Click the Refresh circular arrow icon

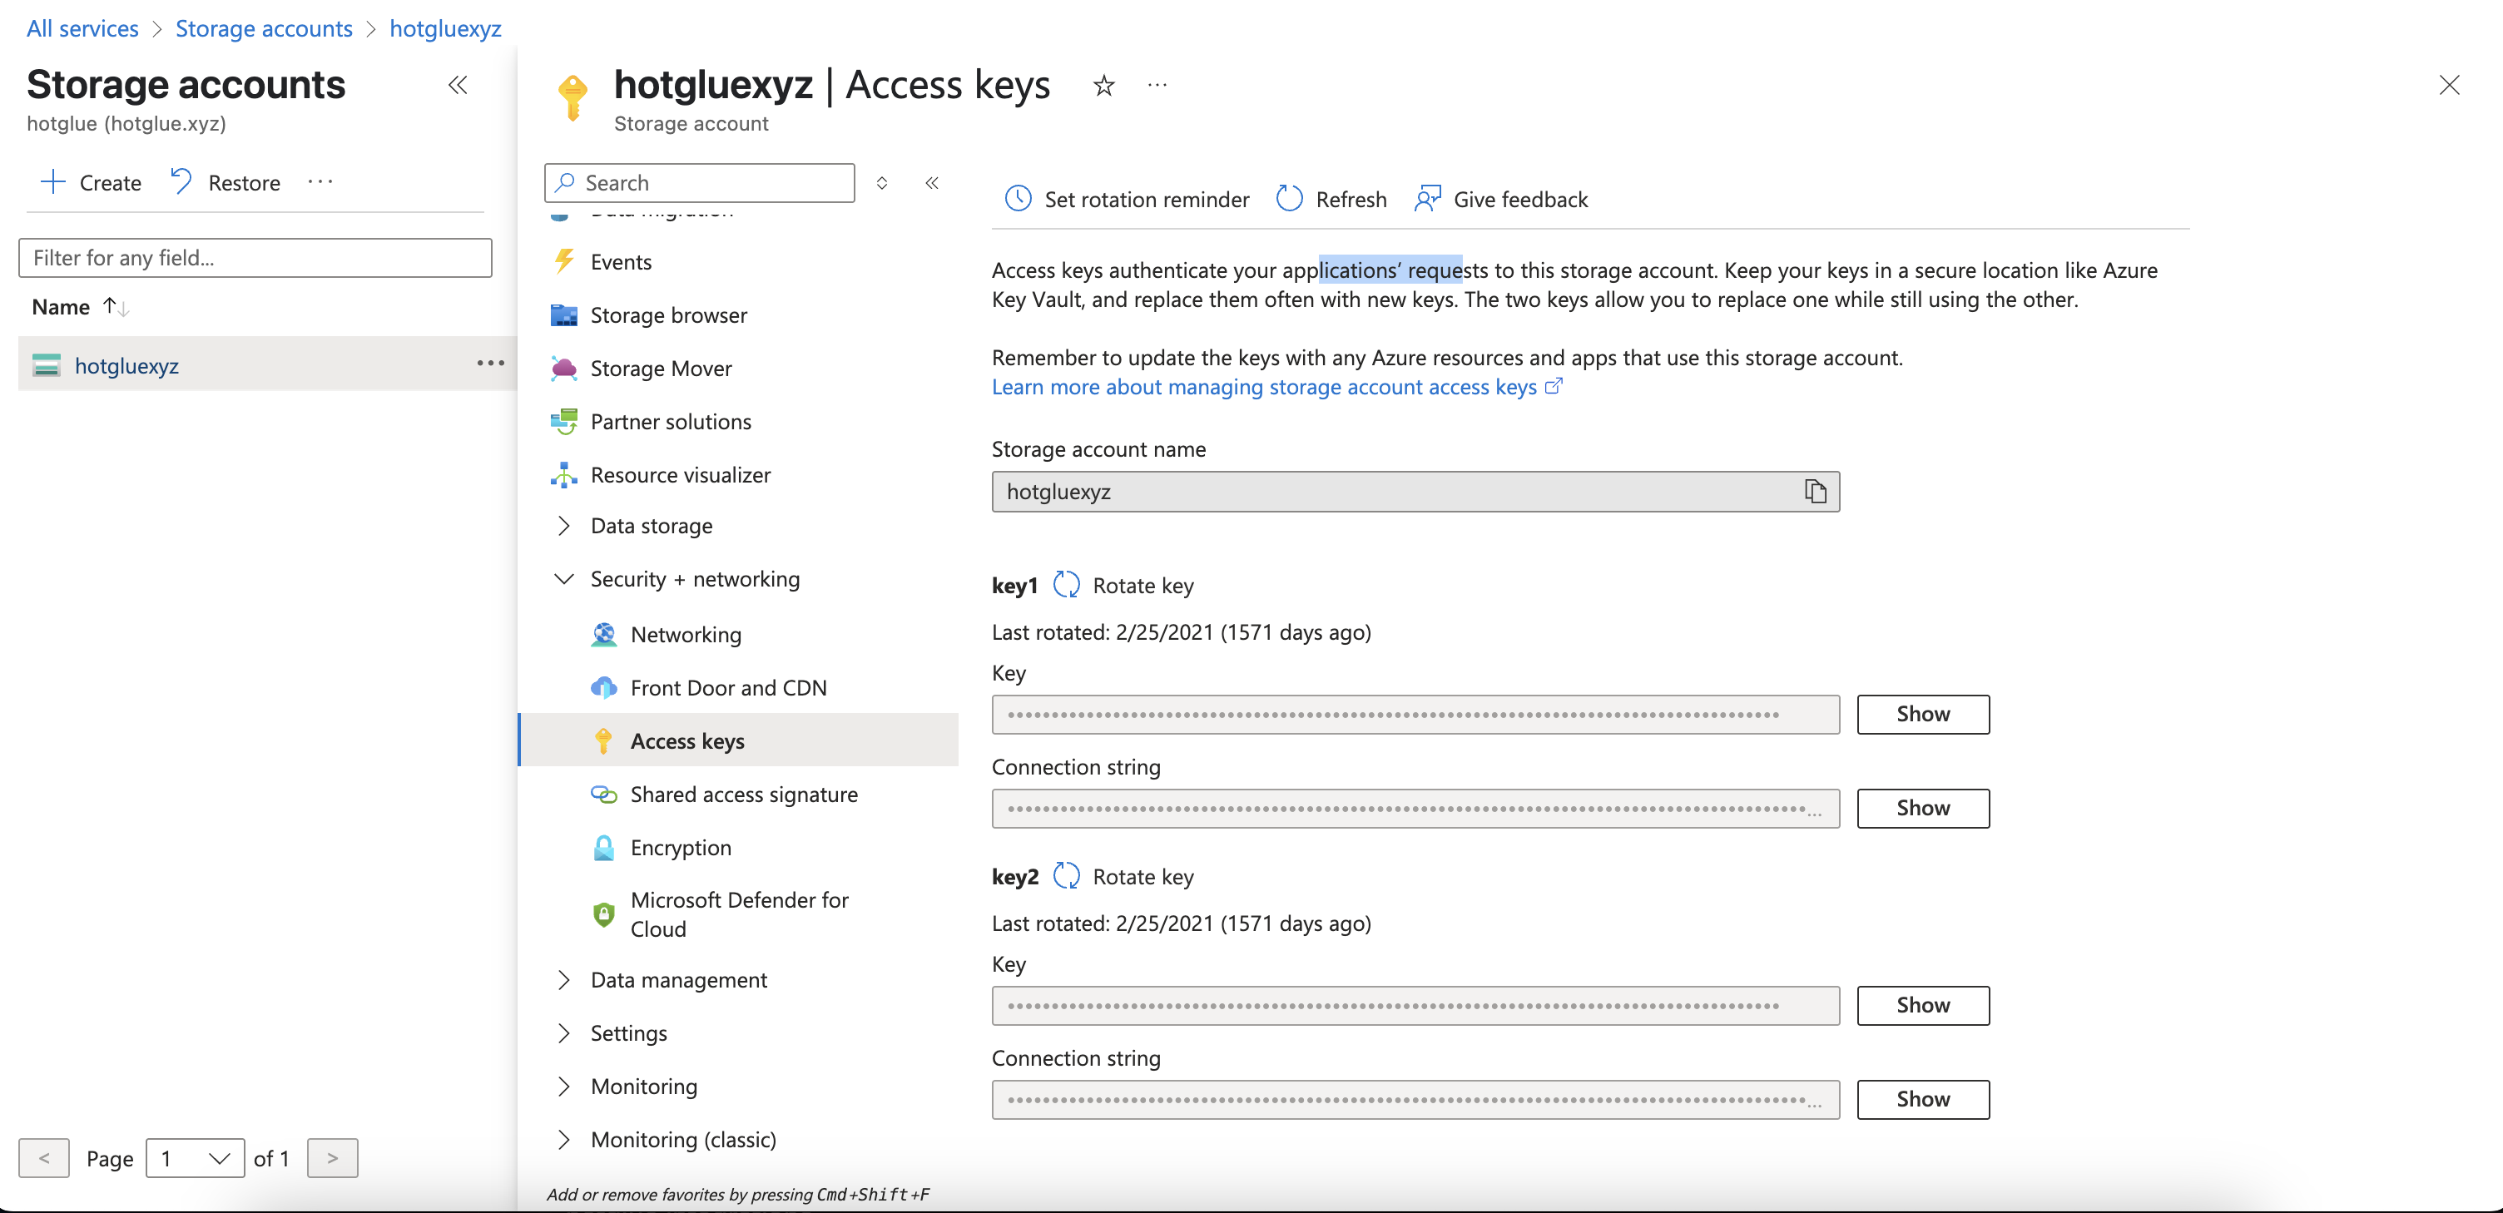pos(1290,199)
